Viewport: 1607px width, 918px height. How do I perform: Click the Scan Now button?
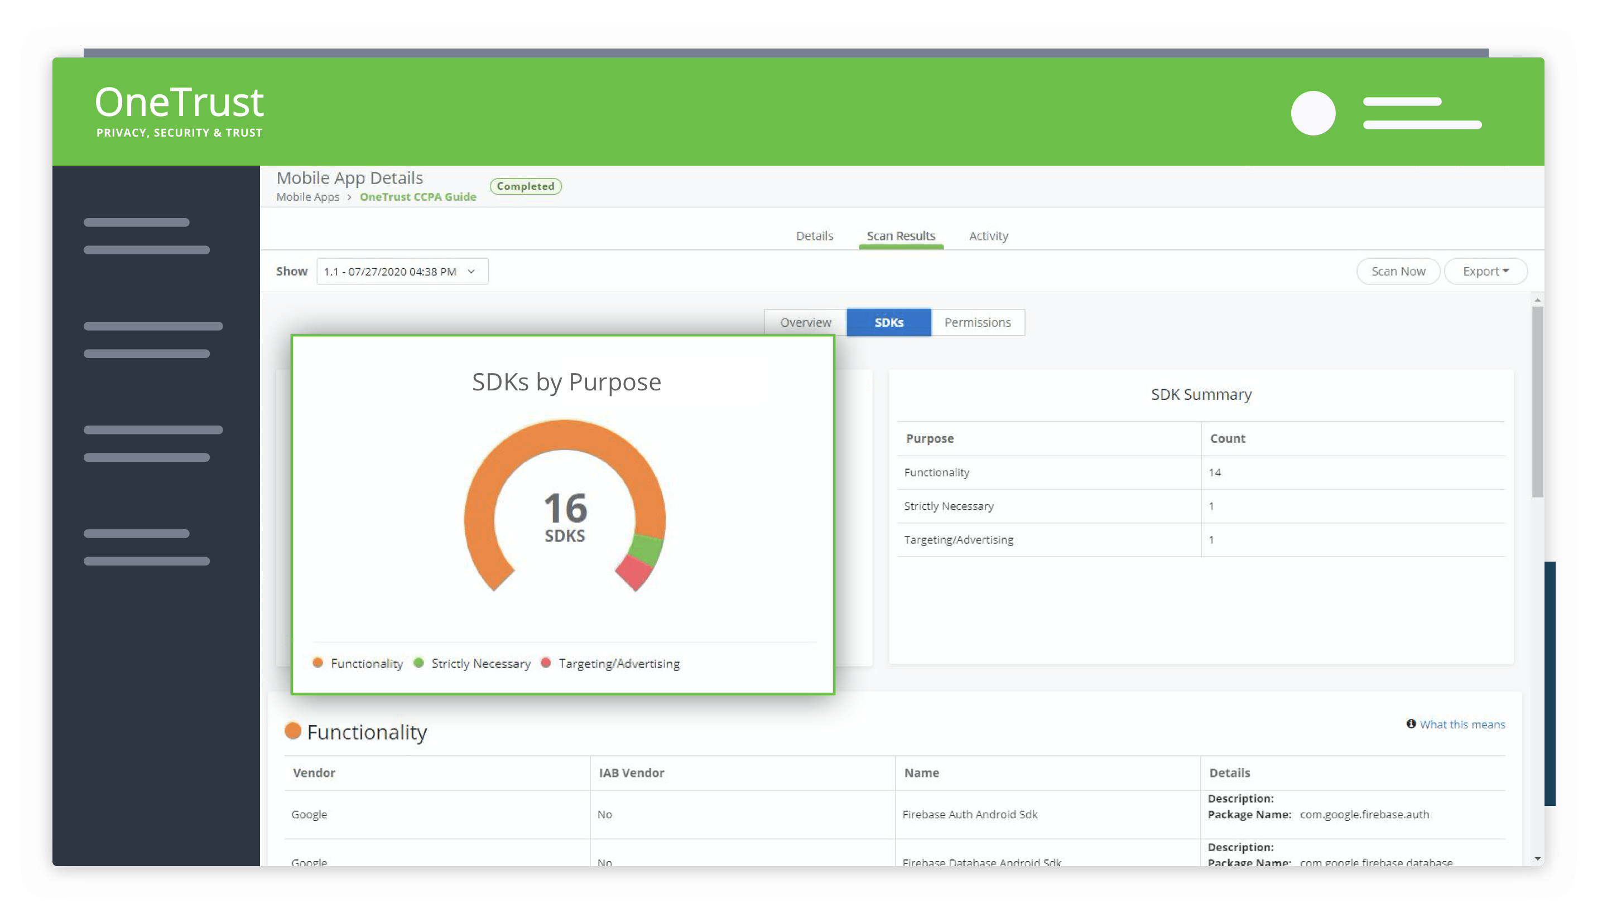tap(1398, 271)
